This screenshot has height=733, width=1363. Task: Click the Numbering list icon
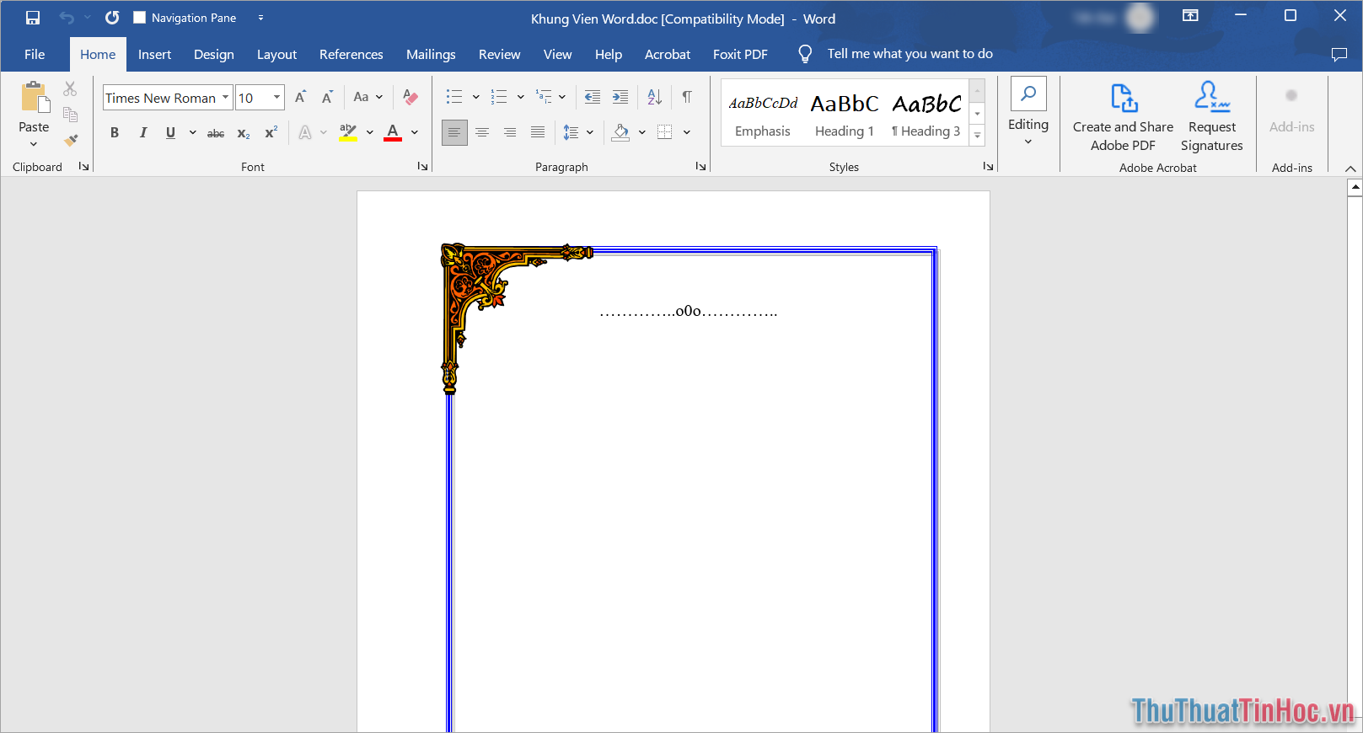pos(499,97)
